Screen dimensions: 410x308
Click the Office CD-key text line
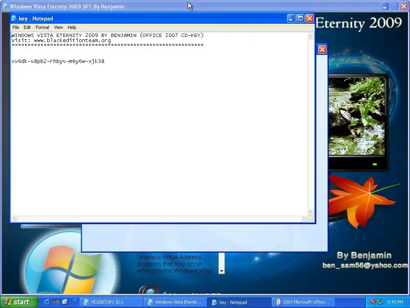[x=58, y=61]
